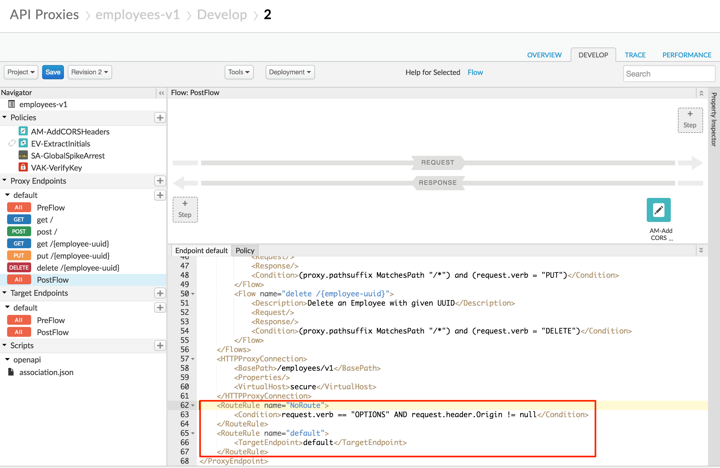This screenshot has height=468, width=720.
Task: Add a new policy with plus button
Action: (160, 118)
